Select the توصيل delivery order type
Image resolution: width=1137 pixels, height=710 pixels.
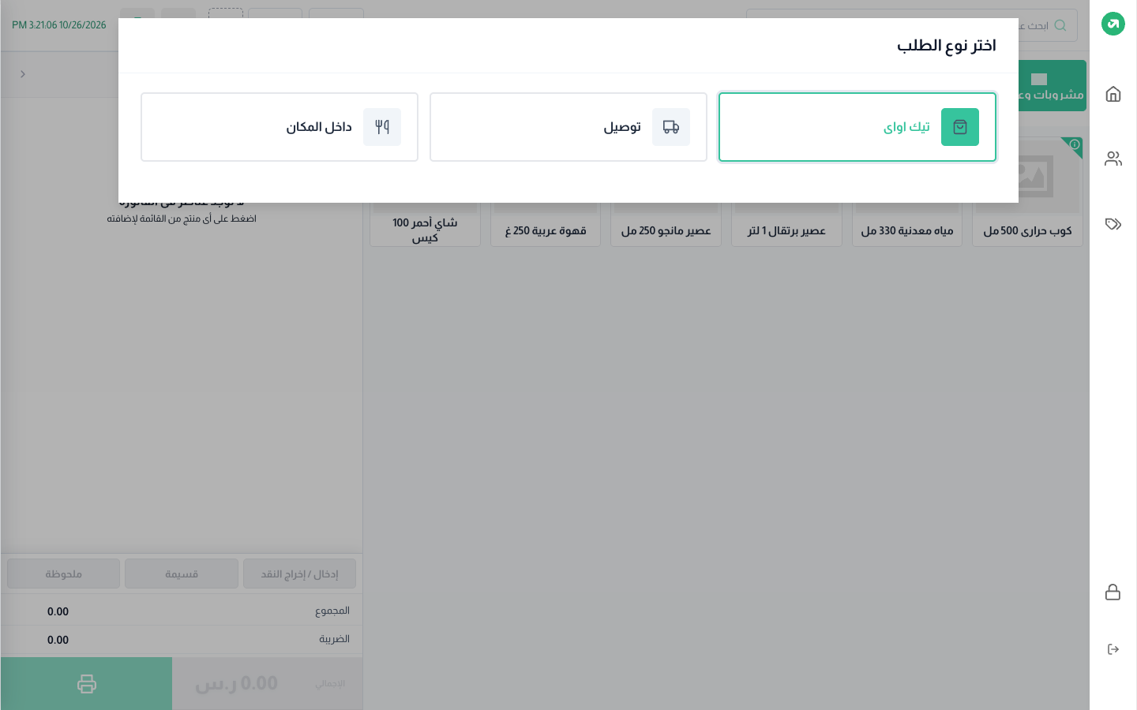pyautogui.click(x=568, y=127)
